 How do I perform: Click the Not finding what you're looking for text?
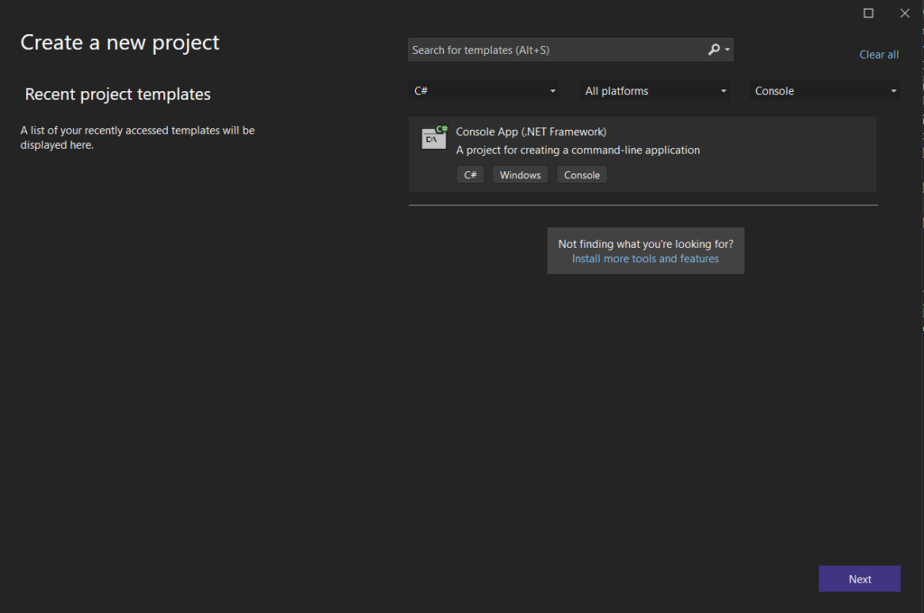tap(645, 244)
